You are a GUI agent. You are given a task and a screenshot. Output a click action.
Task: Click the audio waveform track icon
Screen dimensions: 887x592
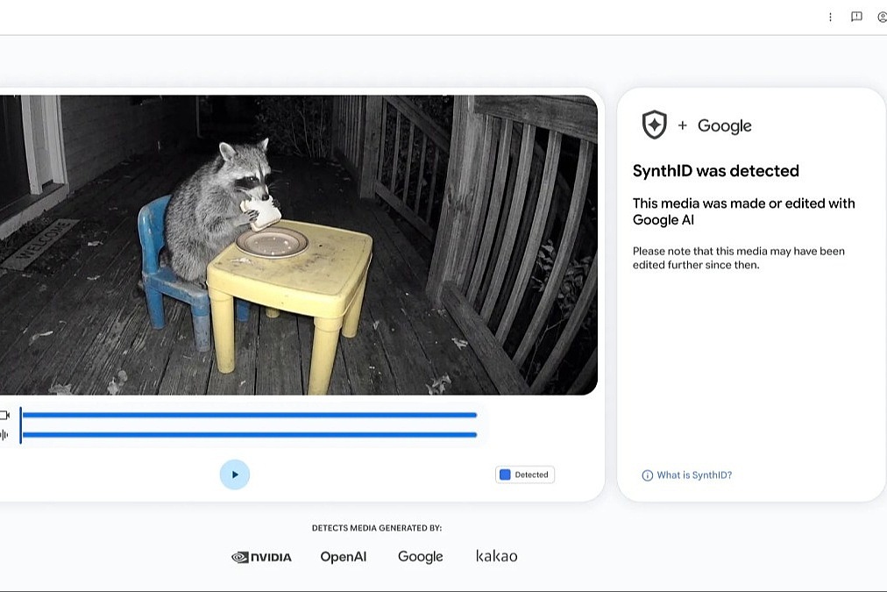(x=4, y=435)
